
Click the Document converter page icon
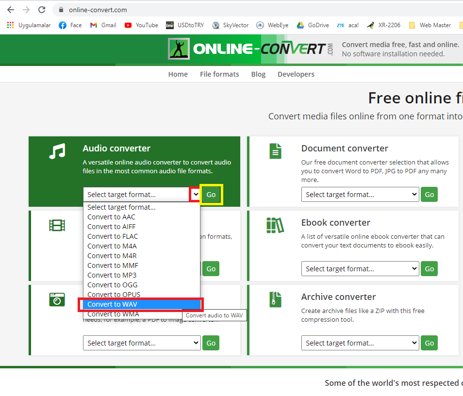(275, 151)
